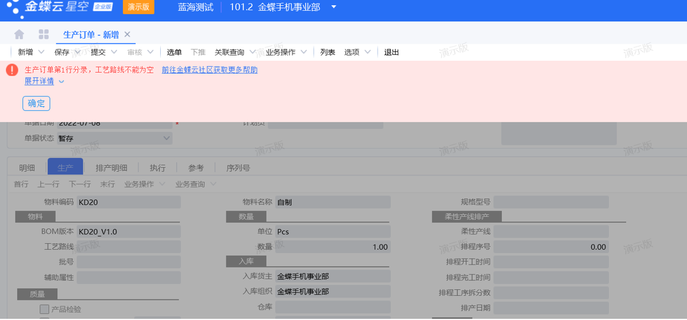Viewport: 687px width, 320px height.
Task: Open 关联查询 menu
Action: pyautogui.click(x=229, y=52)
